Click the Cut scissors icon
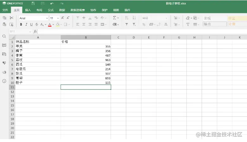This screenshot has height=142, width=247. [x=11, y=18]
